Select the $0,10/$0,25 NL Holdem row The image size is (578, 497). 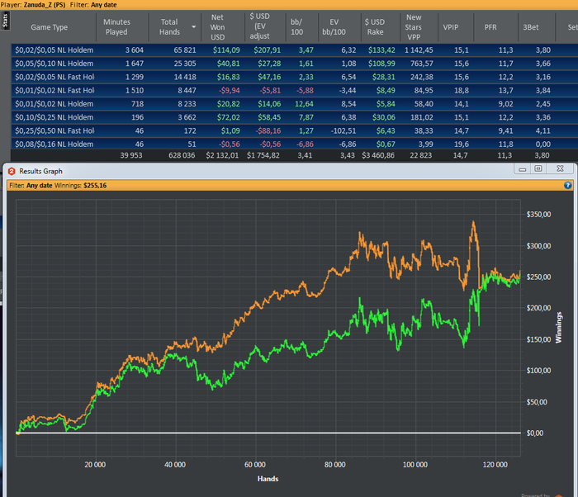[x=54, y=118]
